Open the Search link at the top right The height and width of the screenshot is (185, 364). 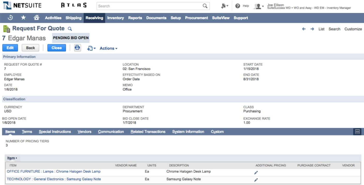tap(334, 29)
